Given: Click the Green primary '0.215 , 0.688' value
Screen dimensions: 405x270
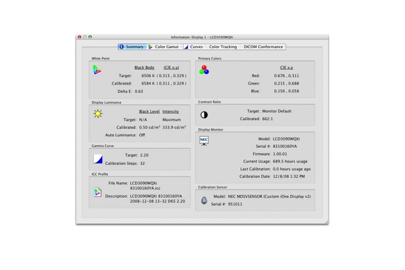Looking at the screenshot, I should [287, 84].
